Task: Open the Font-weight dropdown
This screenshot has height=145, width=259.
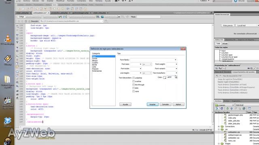Action: tap(176, 64)
